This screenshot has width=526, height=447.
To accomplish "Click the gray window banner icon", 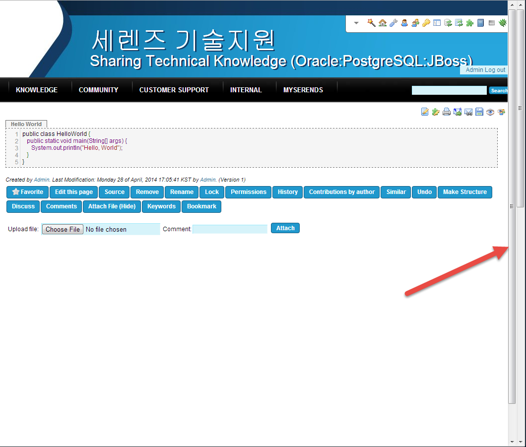I will [492, 23].
